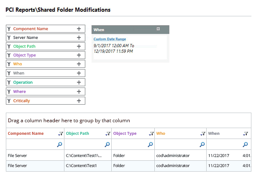Image resolution: width=256 pixels, height=180 pixels.
Task: Select Critically filter row label
Action: (22, 101)
